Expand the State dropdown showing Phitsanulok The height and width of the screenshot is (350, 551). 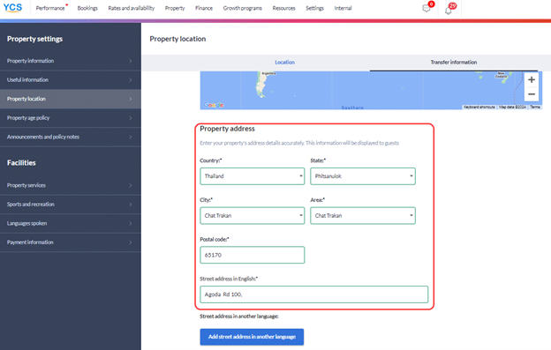[363, 176]
